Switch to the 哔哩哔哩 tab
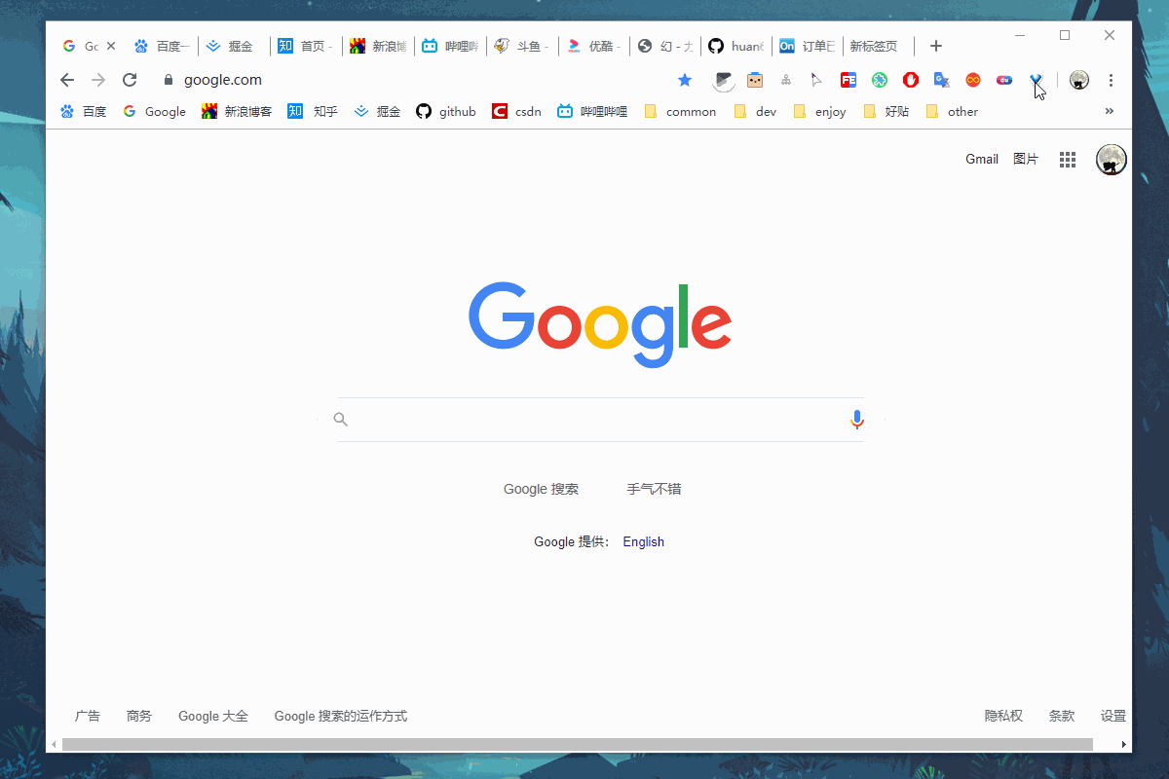Image resolution: width=1169 pixels, height=779 pixels. coord(449,46)
